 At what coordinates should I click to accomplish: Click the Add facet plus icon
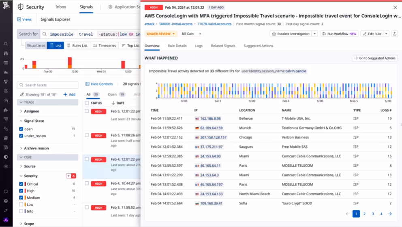pos(65,94)
